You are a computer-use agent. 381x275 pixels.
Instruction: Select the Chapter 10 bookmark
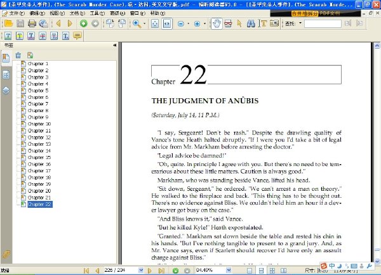pyautogui.click(x=39, y=124)
